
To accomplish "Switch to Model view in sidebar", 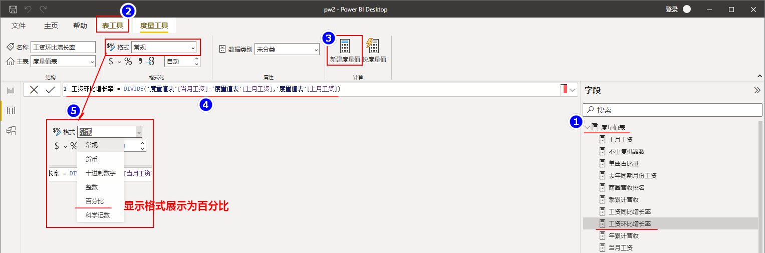I will (11, 131).
